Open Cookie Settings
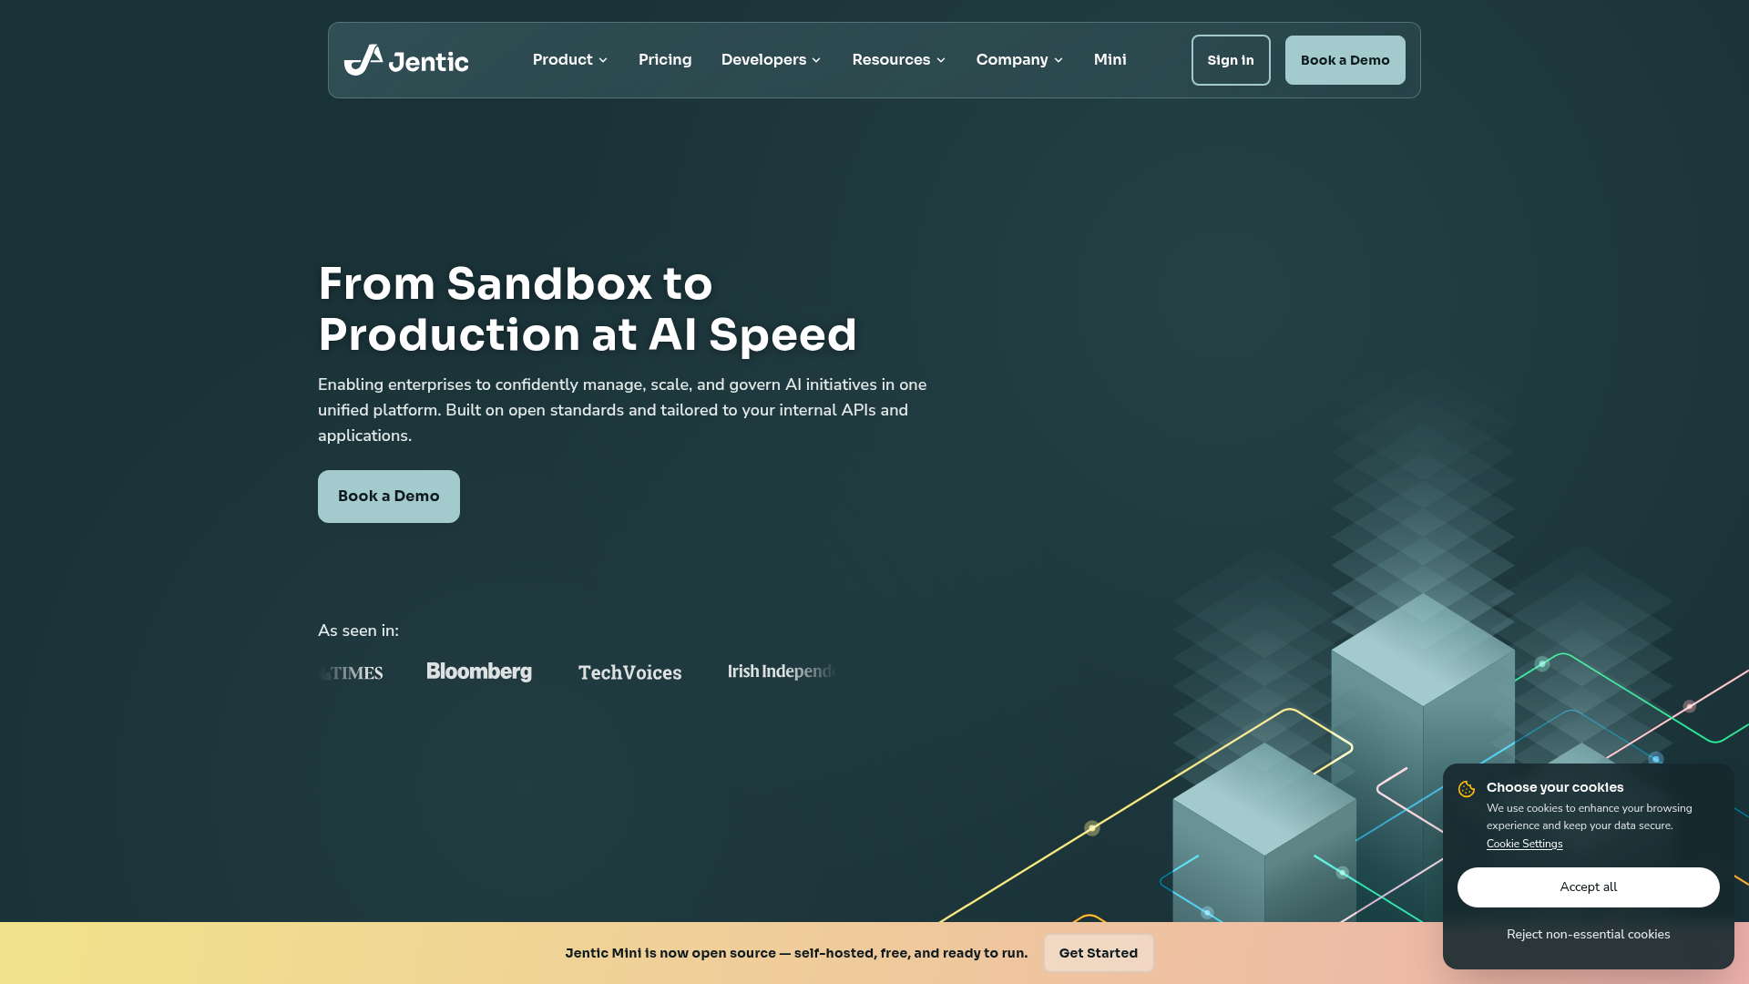The height and width of the screenshot is (984, 1749). click(x=1523, y=844)
